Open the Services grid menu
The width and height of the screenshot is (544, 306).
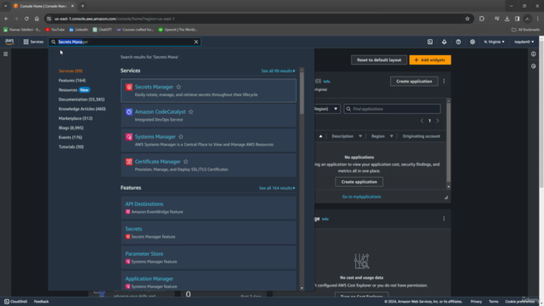(x=33, y=42)
